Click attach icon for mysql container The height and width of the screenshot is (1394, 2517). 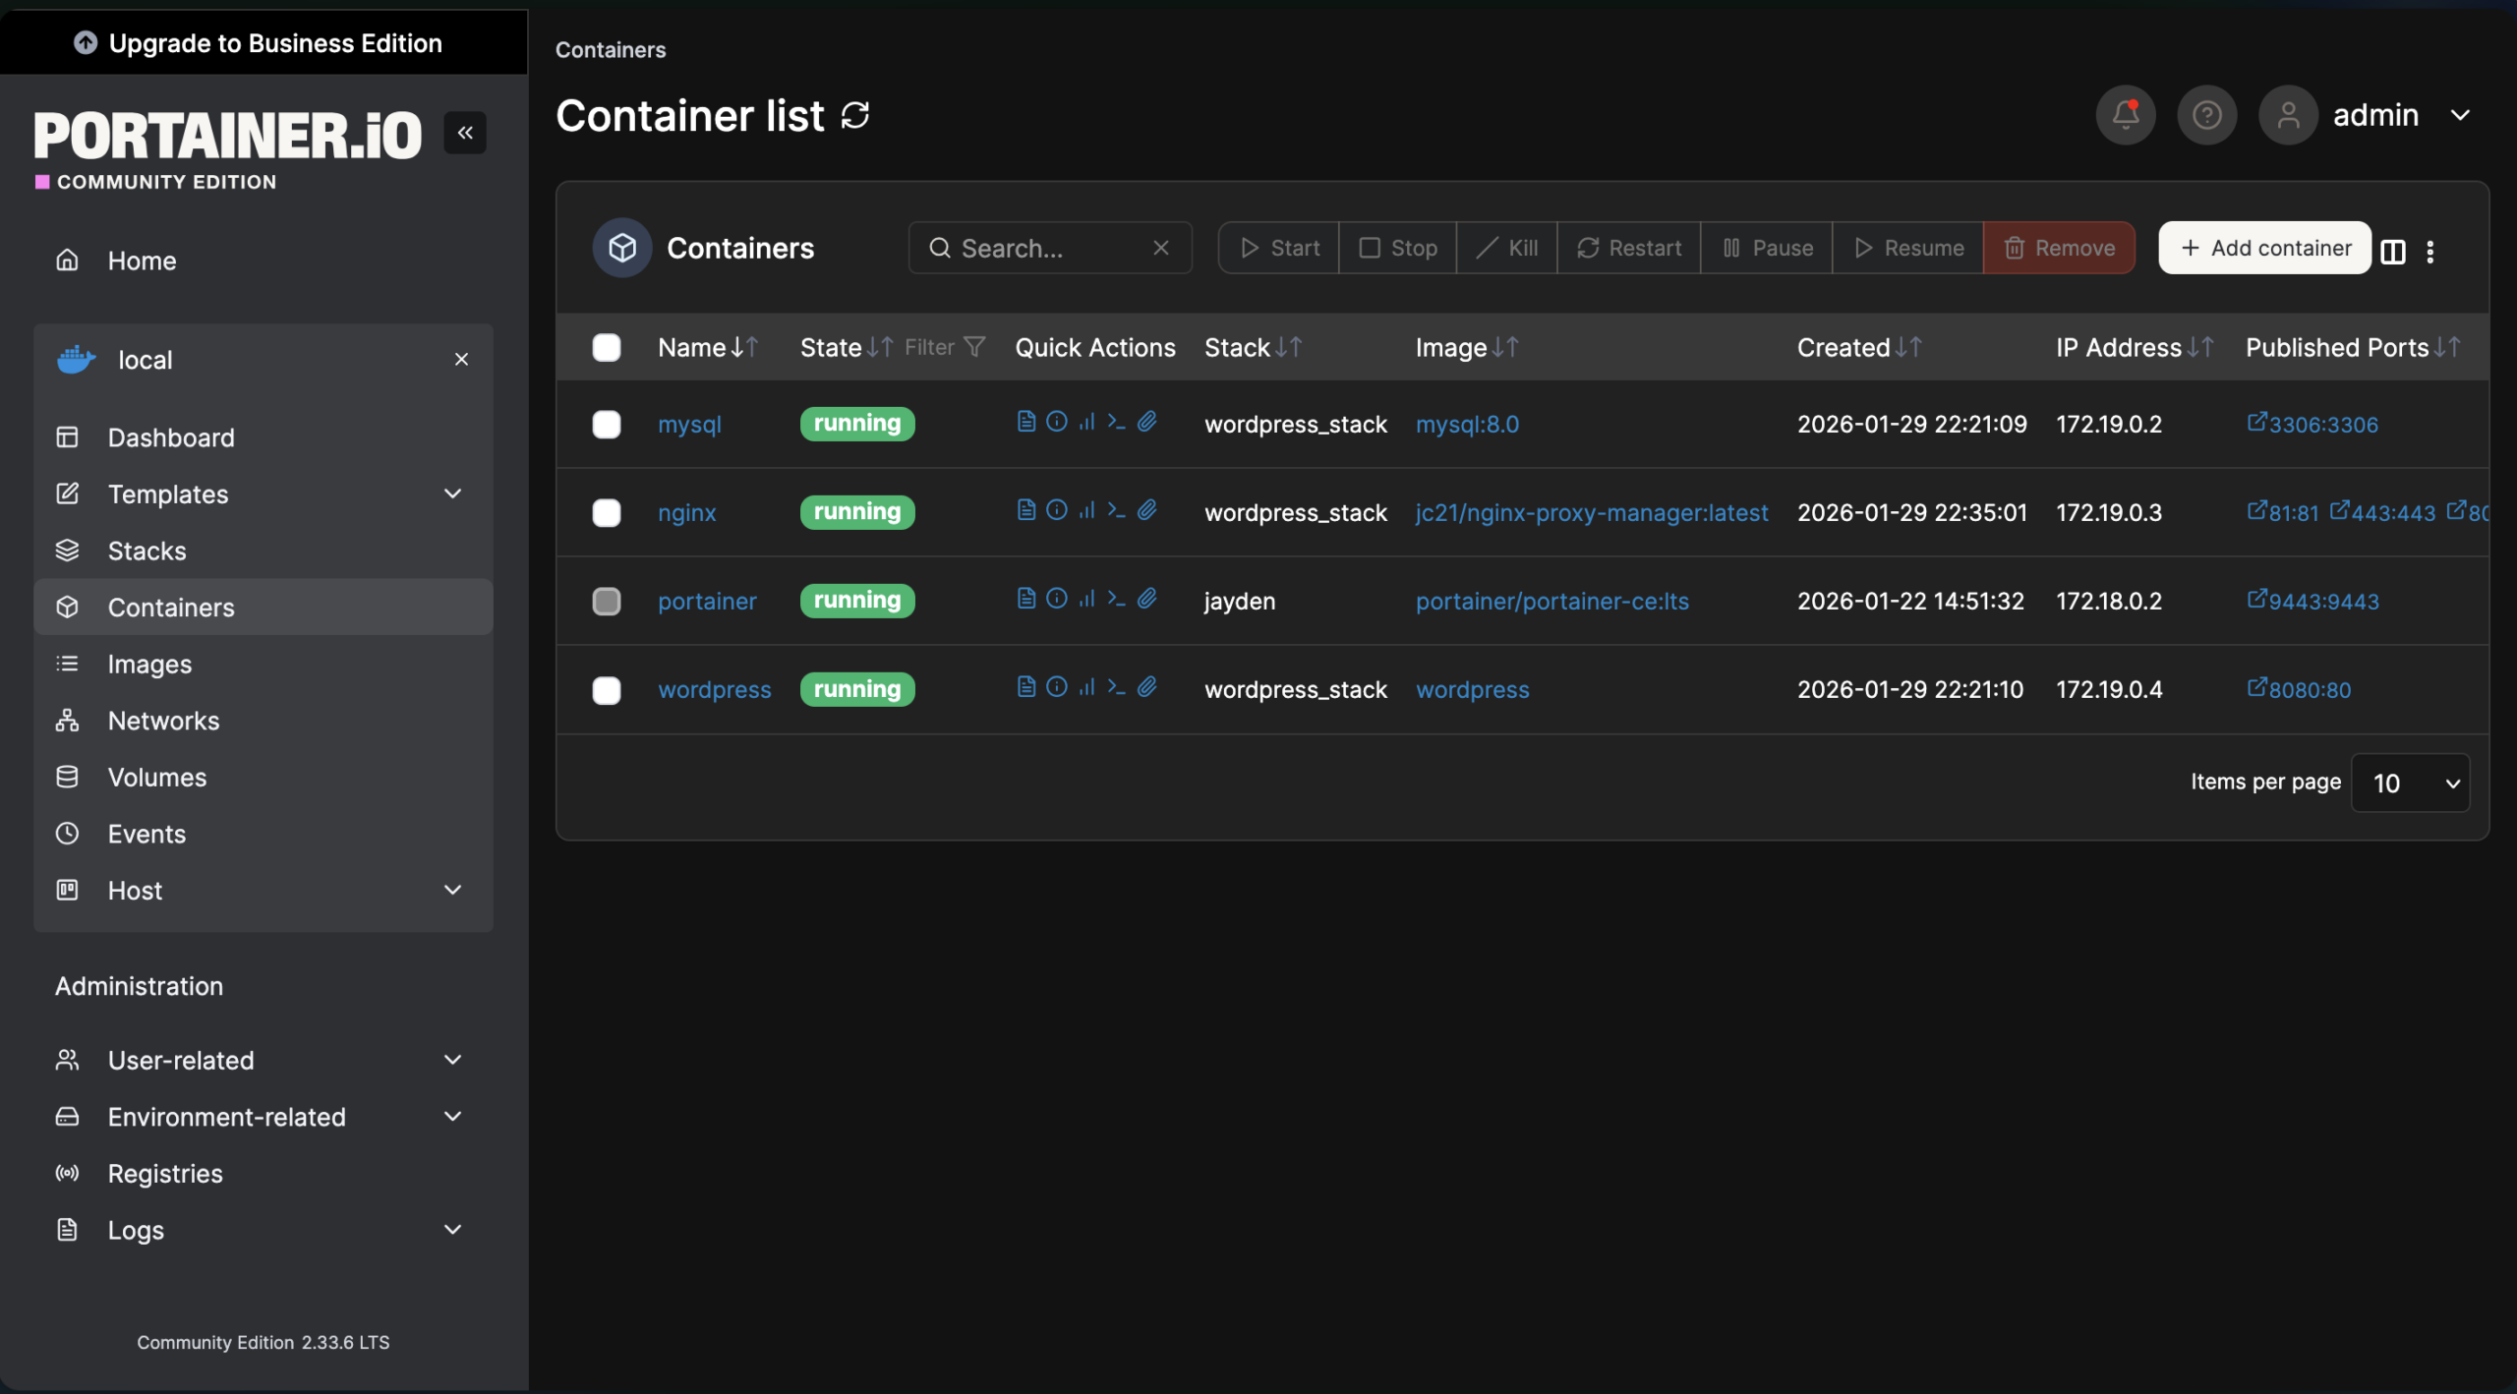click(1146, 422)
